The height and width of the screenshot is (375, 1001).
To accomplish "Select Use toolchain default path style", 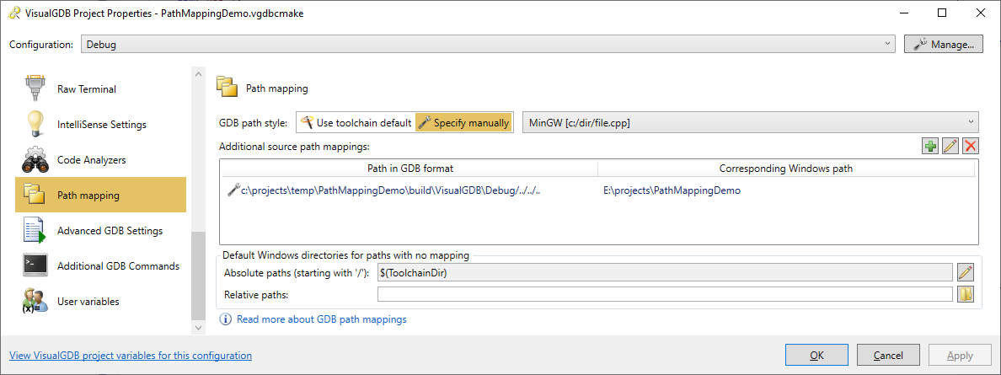I will pos(357,123).
